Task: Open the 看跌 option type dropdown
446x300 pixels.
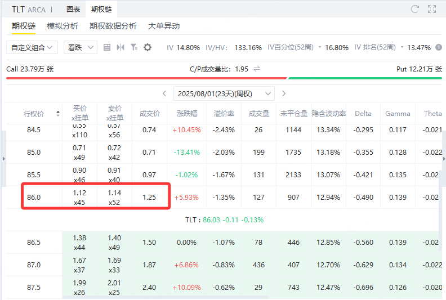Action: tap(81, 47)
